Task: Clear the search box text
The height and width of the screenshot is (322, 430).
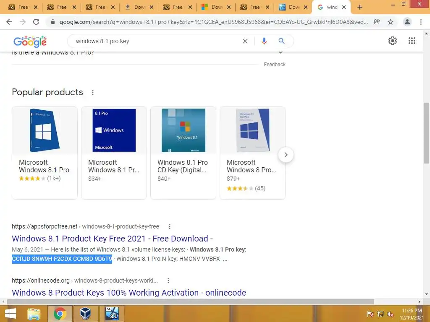Action: [245, 41]
